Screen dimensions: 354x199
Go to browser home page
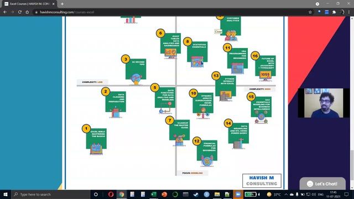pos(27,12)
